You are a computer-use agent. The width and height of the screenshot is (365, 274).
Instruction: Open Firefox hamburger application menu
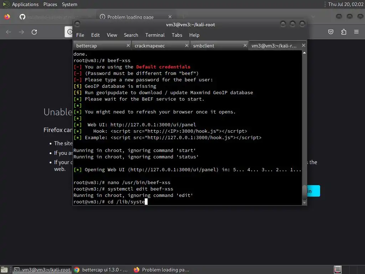(x=356, y=32)
